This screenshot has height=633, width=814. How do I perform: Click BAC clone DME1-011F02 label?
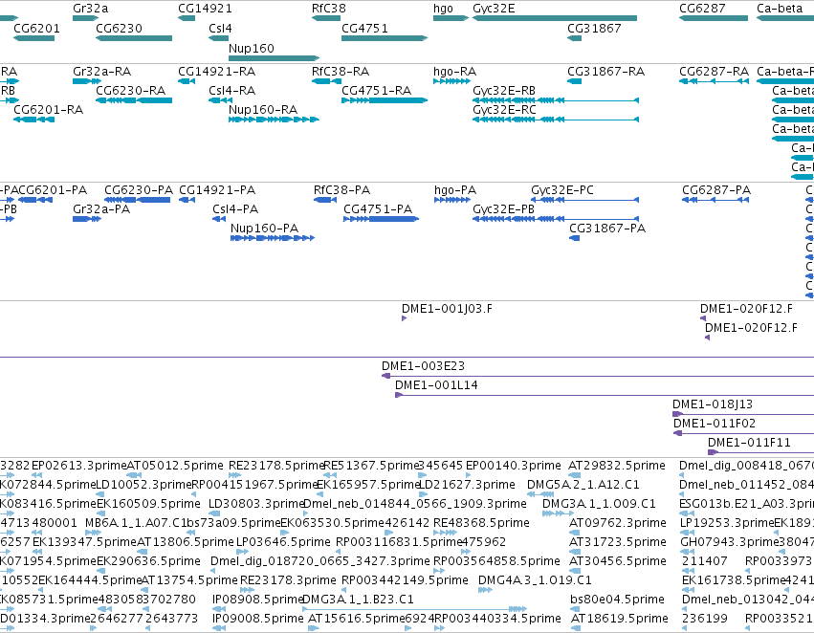(x=715, y=424)
